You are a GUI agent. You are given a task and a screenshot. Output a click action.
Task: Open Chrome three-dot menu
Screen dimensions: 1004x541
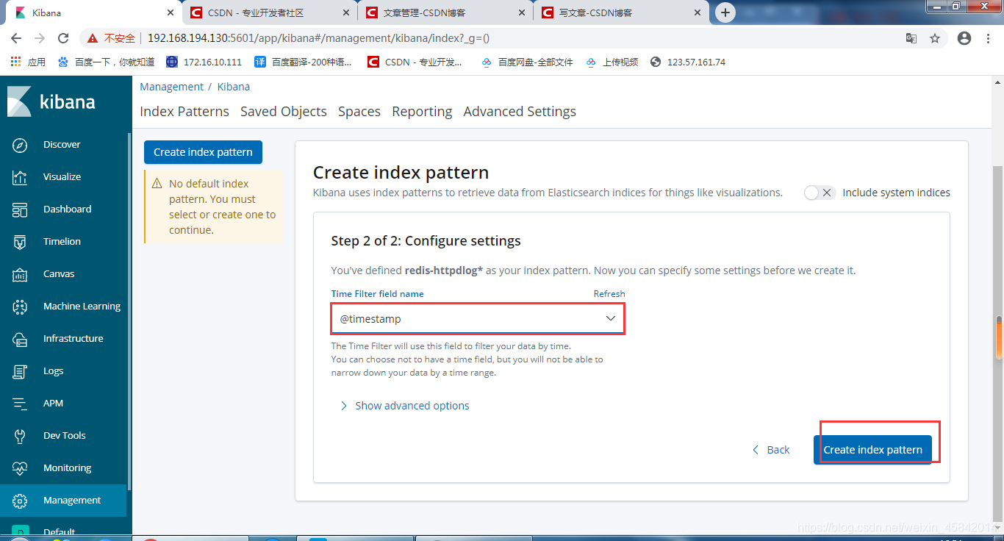(989, 38)
